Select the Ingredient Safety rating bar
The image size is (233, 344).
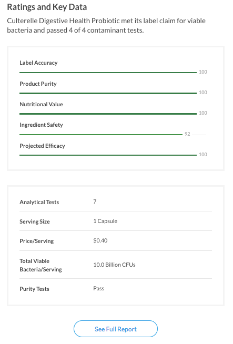(101, 135)
